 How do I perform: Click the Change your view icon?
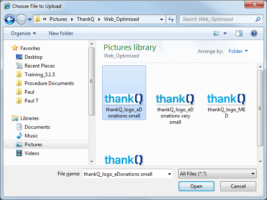pos(216,33)
